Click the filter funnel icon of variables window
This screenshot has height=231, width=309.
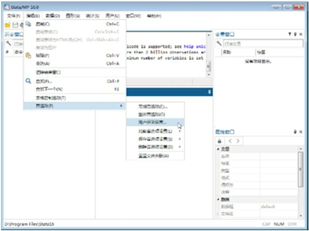pos(289,34)
